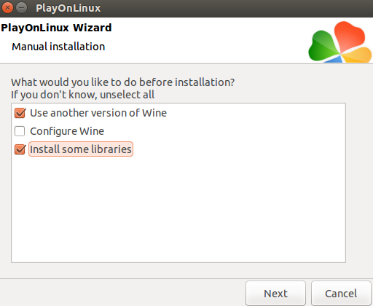Click empty space in the options list
The image size is (373, 306).
click(178, 209)
